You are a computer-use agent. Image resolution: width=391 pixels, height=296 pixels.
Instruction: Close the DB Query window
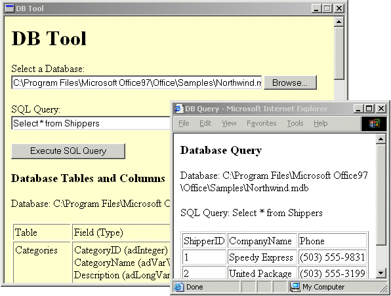(381, 109)
